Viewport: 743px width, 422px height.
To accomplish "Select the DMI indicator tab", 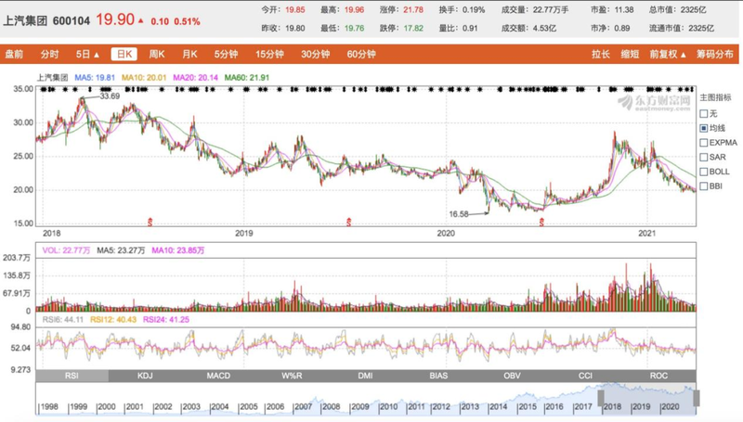I will point(365,376).
